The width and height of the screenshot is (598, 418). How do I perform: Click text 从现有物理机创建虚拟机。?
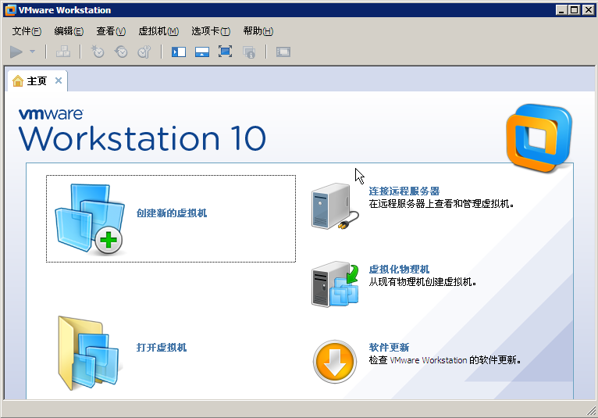(422, 282)
